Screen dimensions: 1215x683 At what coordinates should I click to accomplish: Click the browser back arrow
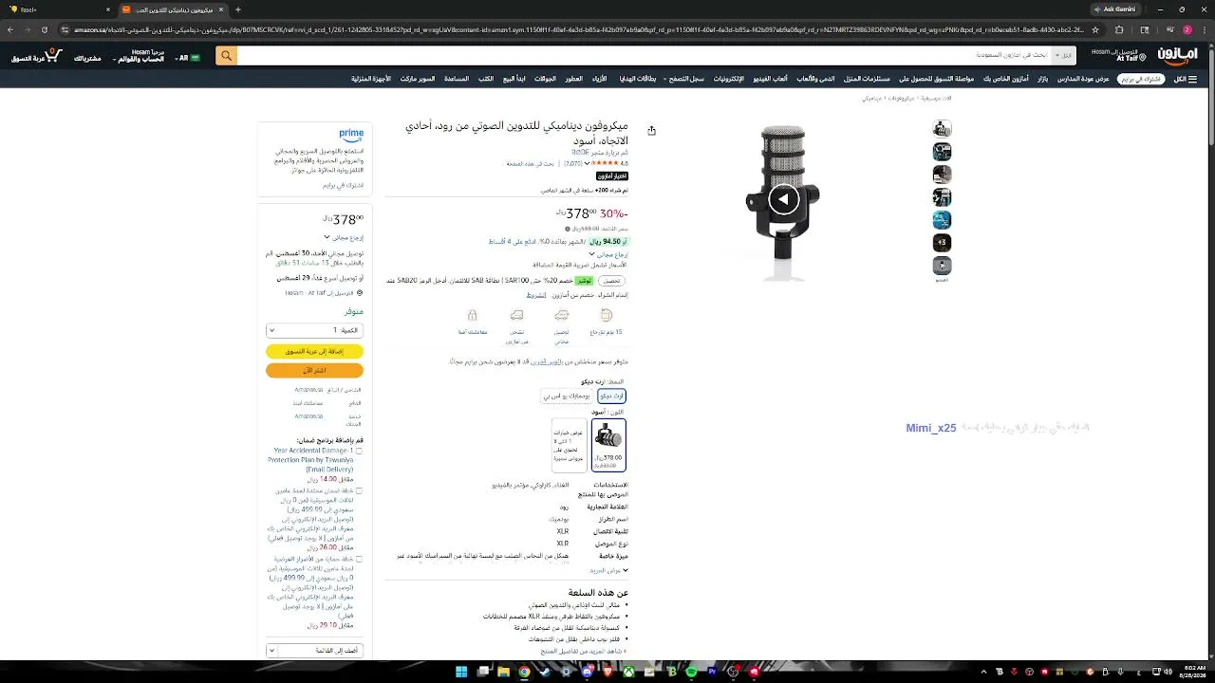pyautogui.click(x=11, y=29)
